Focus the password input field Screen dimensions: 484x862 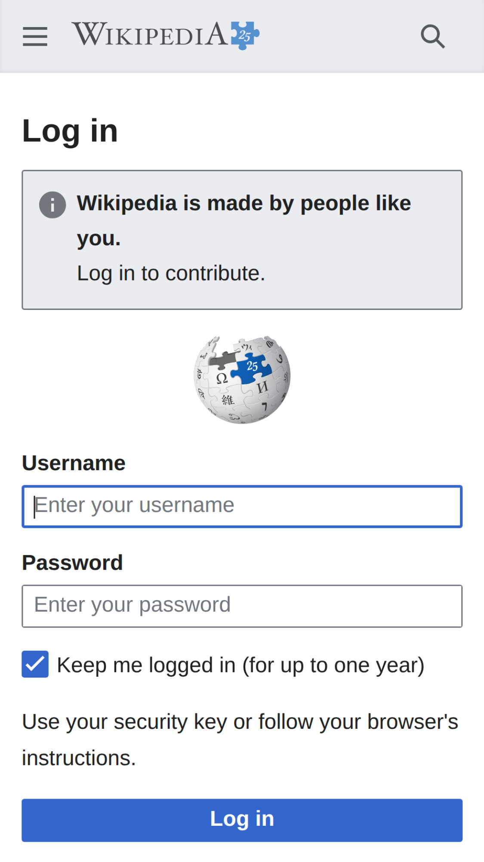click(242, 606)
